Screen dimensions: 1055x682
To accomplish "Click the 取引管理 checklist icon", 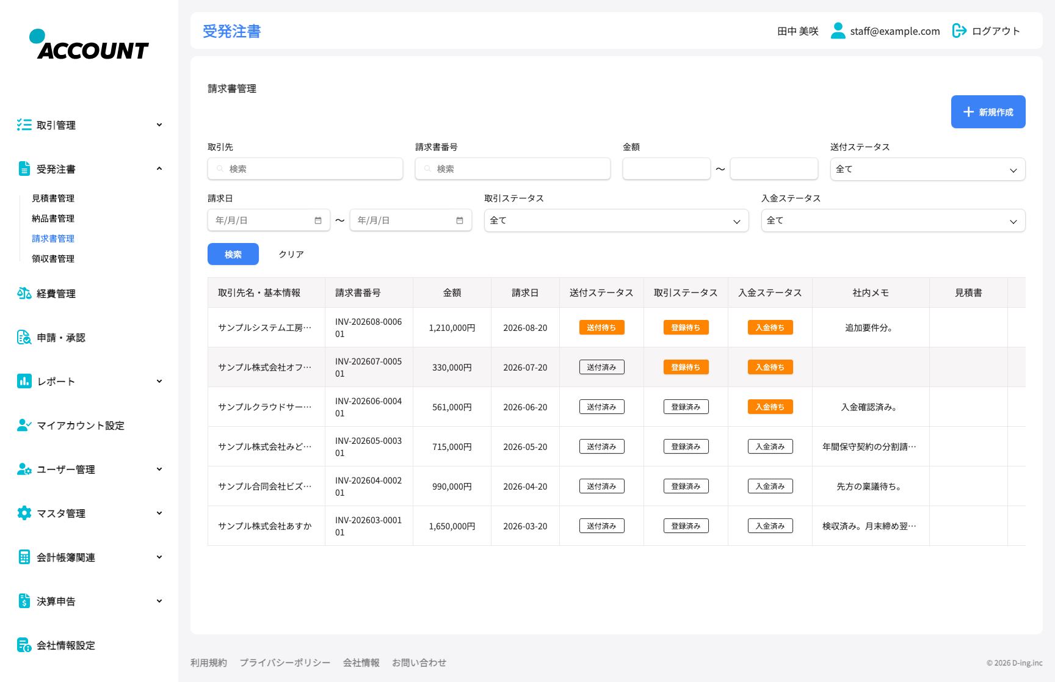I will (x=24, y=125).
